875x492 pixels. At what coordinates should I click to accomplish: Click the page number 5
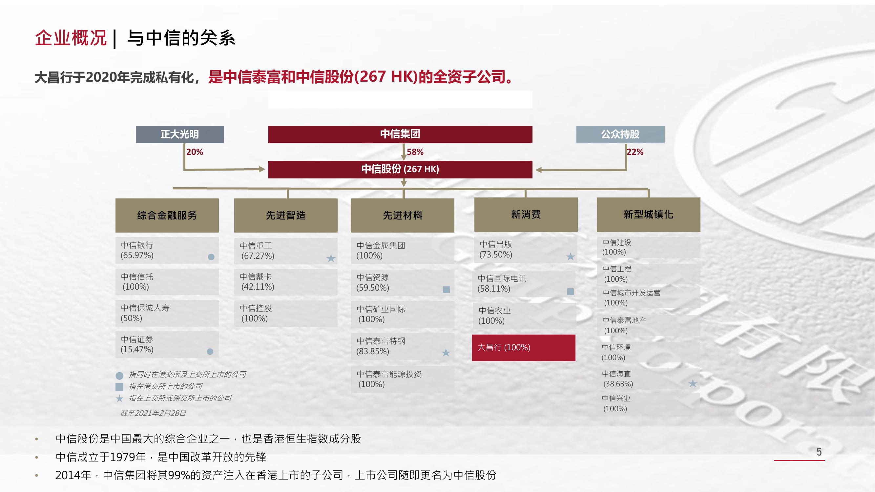[819, 452]
